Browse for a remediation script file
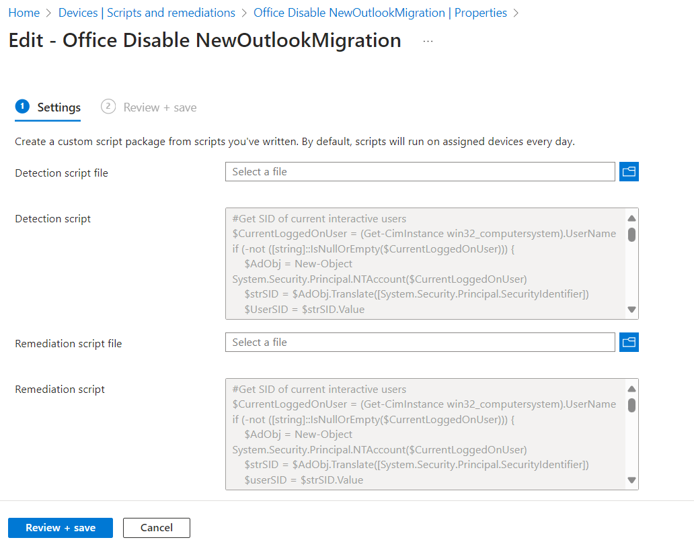 (629, 342)
